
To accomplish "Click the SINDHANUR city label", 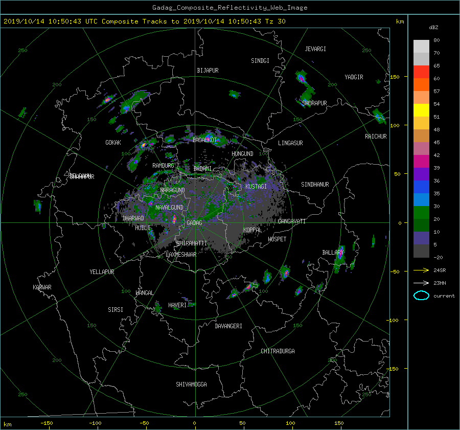I will [315, 185].
